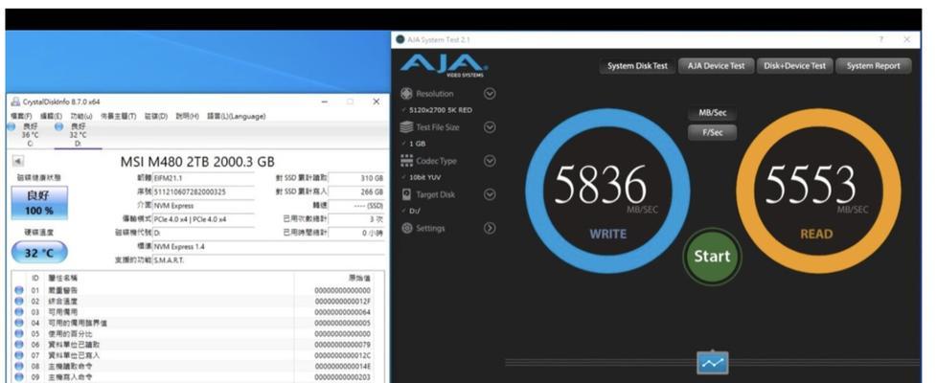This screenshot has height=383, width=937.
Task: Toggle units to MB/Sec
Action: coord(712,113)
